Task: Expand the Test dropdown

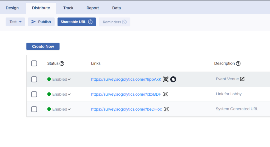Action: click(15, 22)
